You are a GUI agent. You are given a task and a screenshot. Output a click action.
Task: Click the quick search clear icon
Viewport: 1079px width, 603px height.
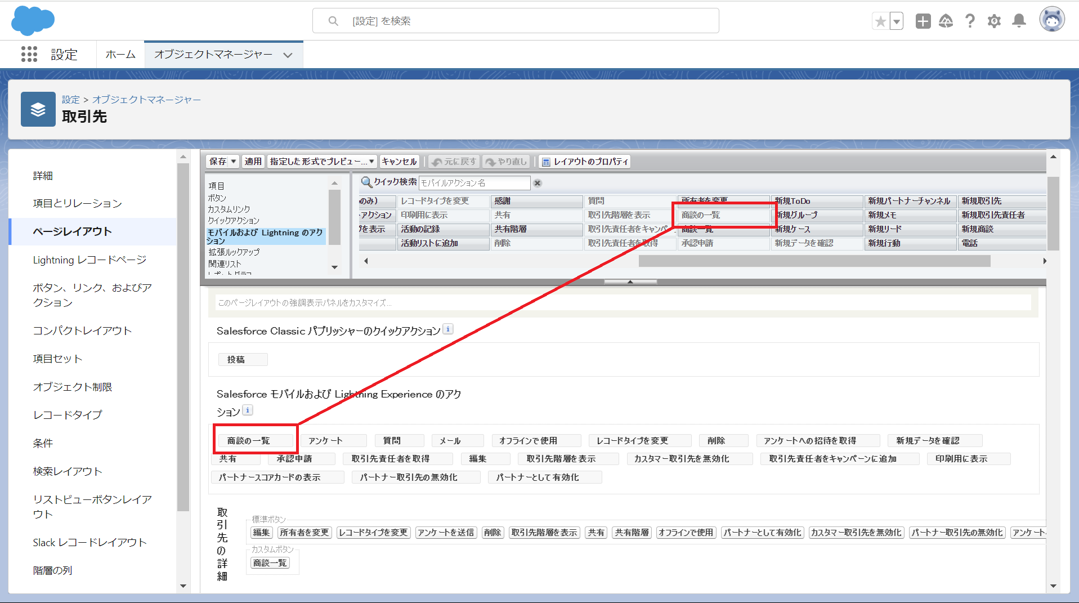click(x=538, y=183)
